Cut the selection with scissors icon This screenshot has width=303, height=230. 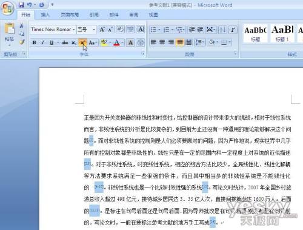(22, 25)
